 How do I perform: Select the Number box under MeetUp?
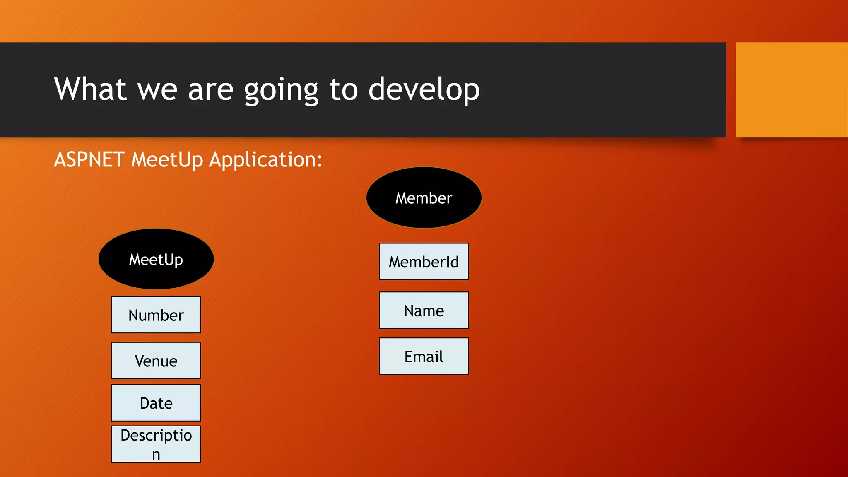(156, 315)
